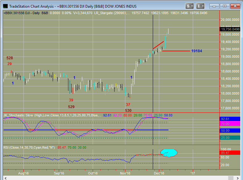
Task: Click the 19631.3496 value in status line
Action: click(179, 13)
